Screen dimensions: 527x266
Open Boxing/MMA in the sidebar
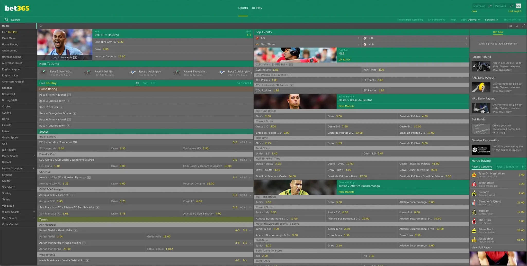click(18, 100)
